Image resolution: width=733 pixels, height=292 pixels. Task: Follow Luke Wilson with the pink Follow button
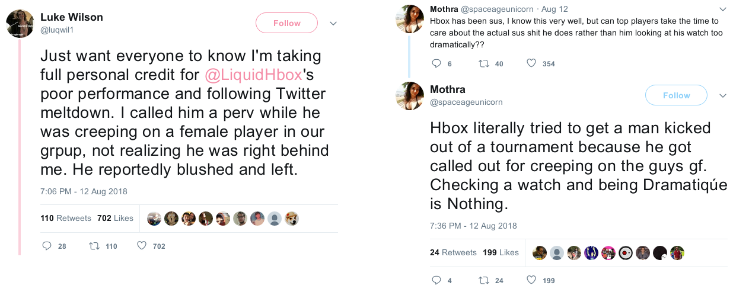pos(287,23)
